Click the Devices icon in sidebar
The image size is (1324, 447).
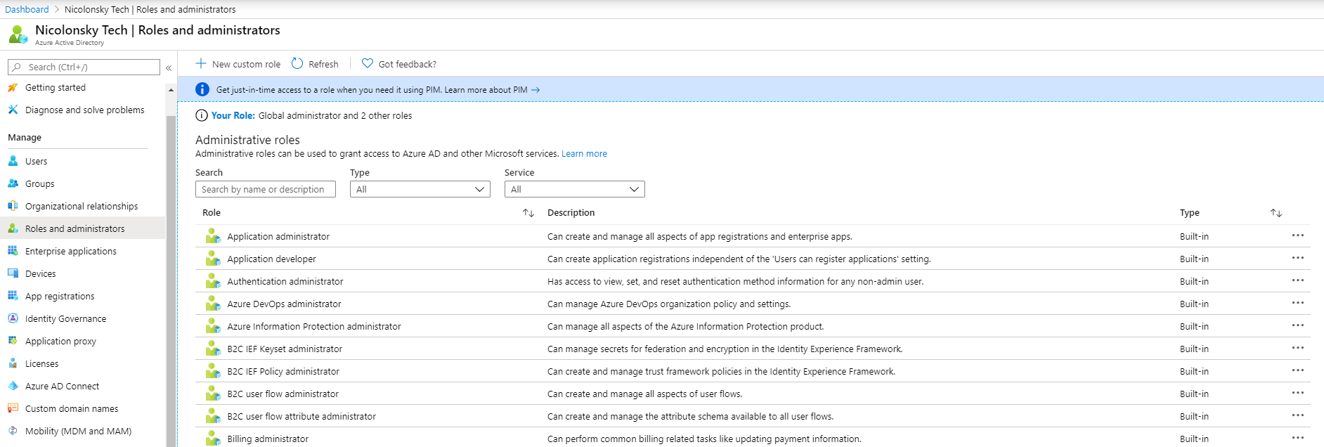[x=13, y=273]
